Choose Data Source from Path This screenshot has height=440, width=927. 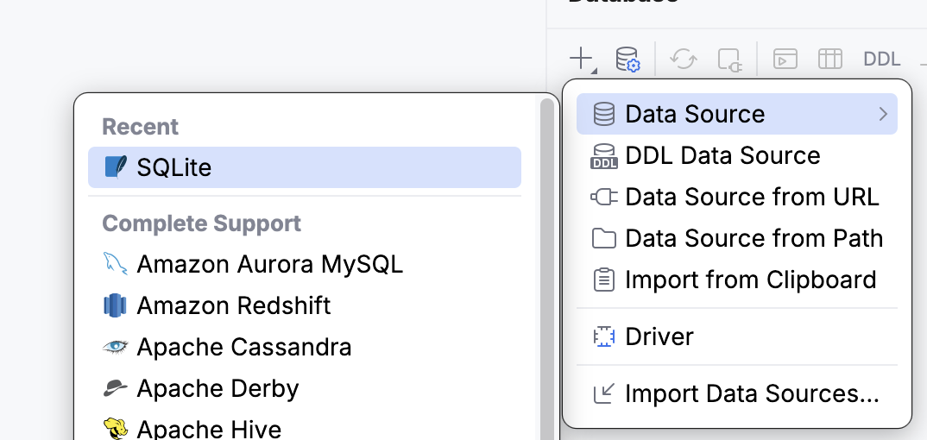point(736,239)
